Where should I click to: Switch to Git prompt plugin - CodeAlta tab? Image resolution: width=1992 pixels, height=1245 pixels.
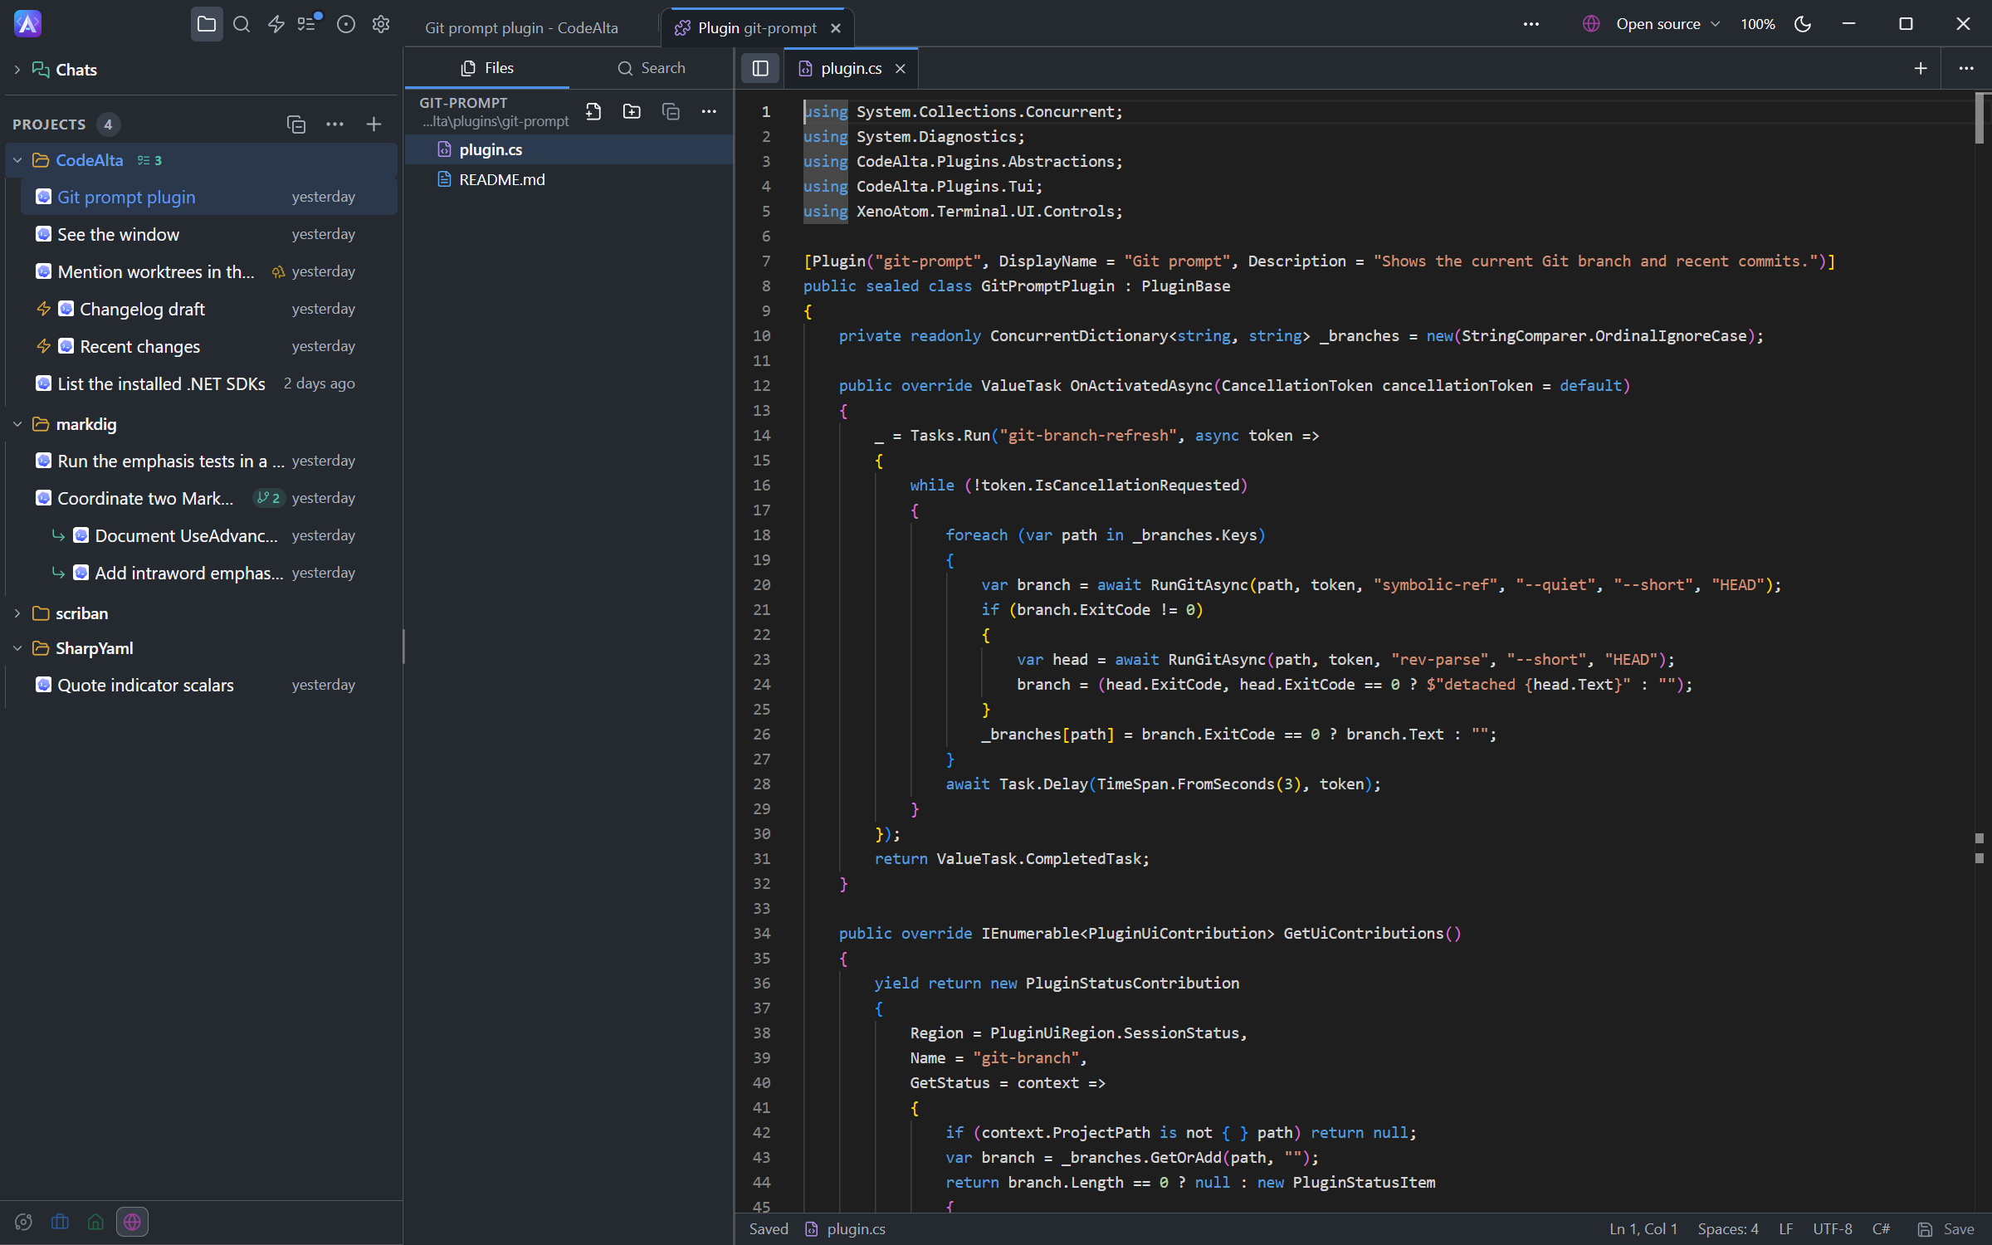521,27
